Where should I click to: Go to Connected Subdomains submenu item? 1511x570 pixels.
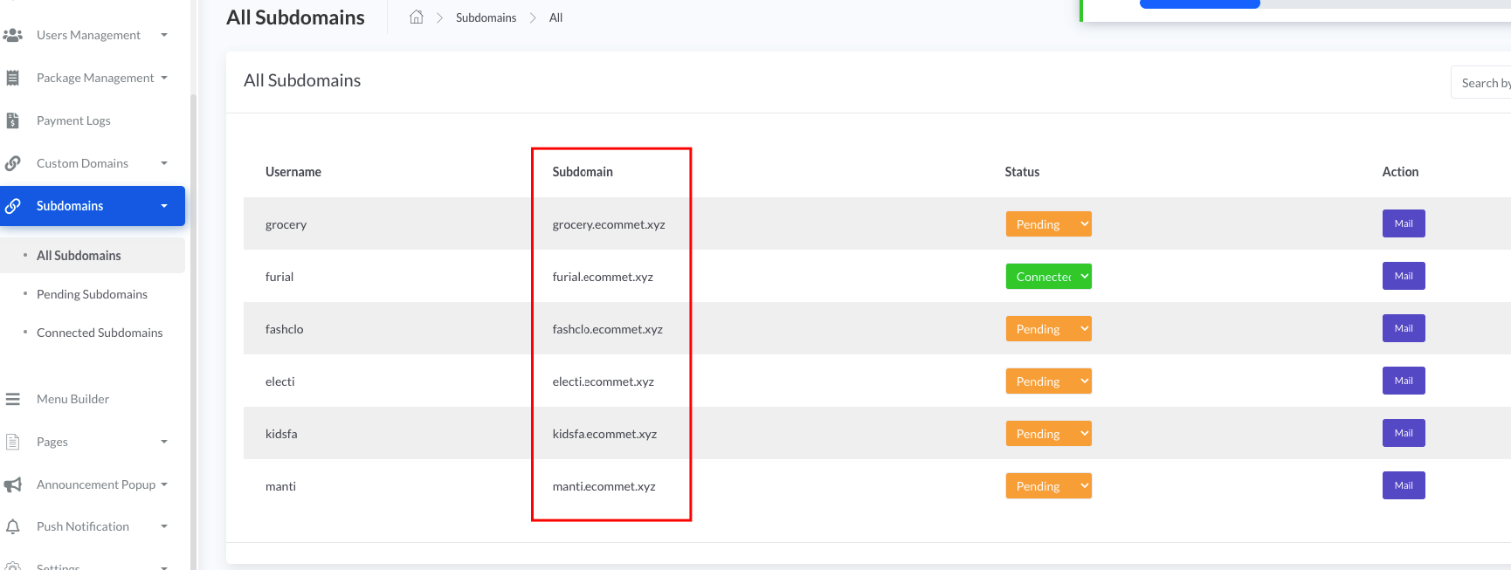(100, 333)
